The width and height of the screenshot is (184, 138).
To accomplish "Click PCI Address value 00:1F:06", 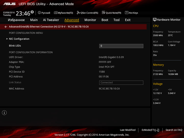I will [104, 77].
